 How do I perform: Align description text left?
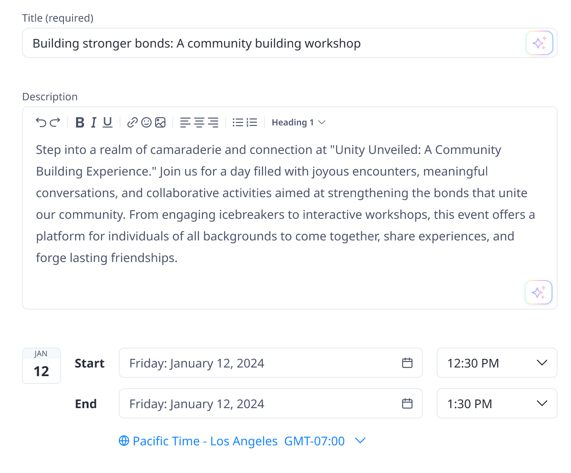(185, 123)
